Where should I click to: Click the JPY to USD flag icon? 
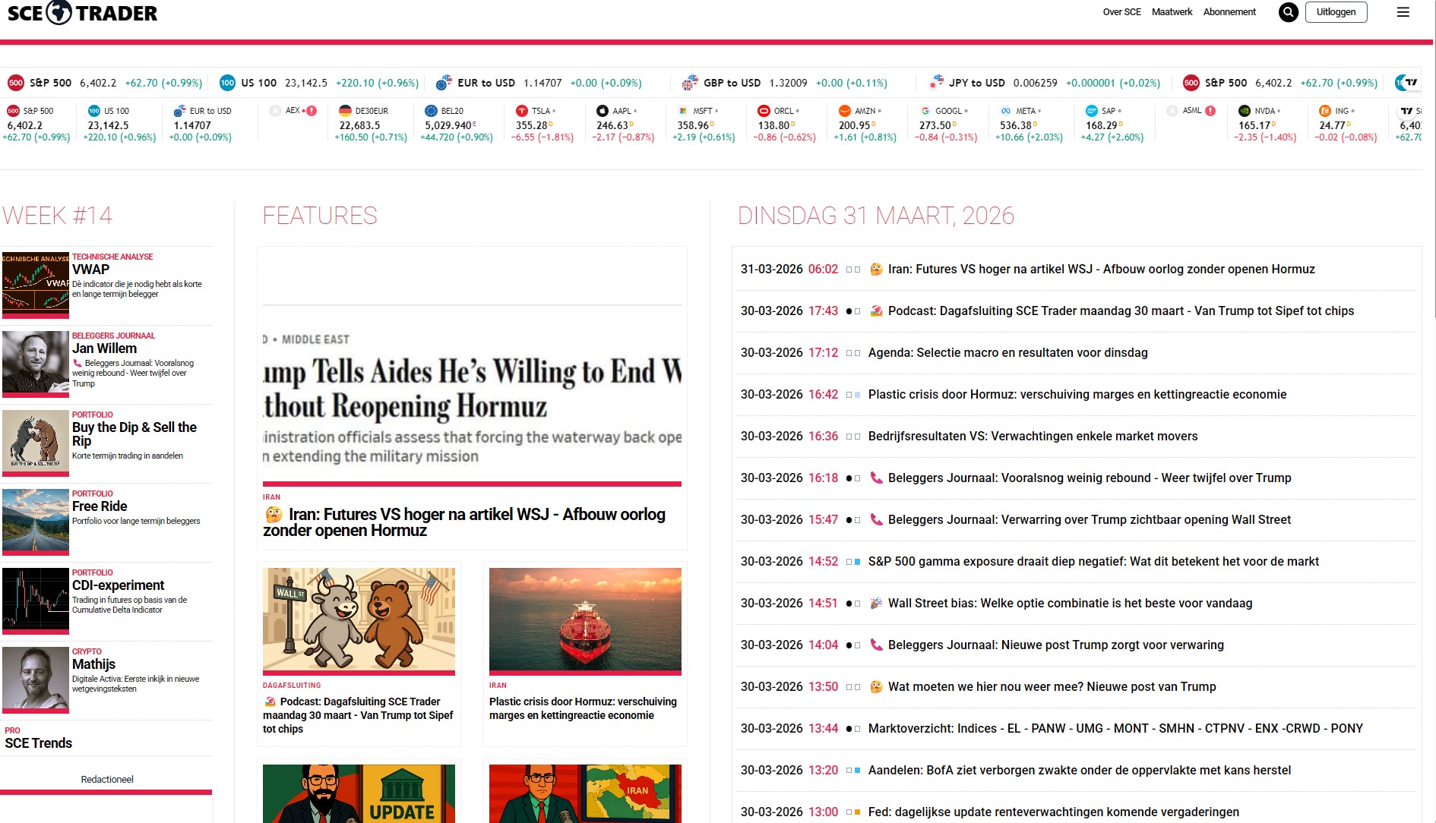click(x=936, y=82)
